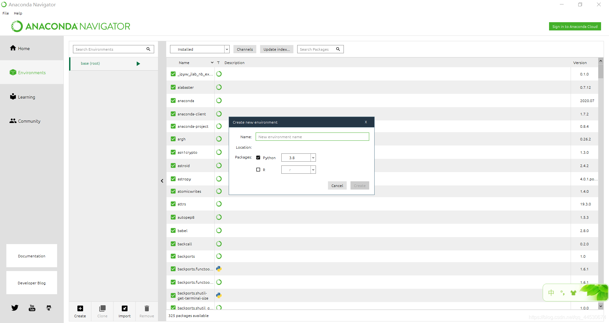The image size is (609, 323).
Task: Click the green play arrow for base (root)
Action: (138, 64)
